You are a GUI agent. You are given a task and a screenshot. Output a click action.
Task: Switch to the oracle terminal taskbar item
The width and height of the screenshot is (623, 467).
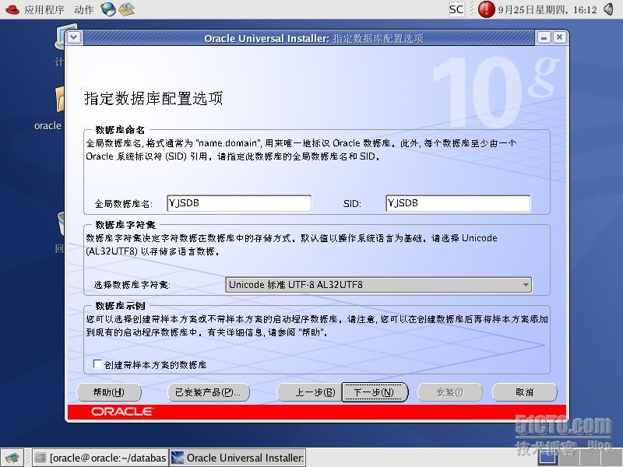(x=100, y=458)
